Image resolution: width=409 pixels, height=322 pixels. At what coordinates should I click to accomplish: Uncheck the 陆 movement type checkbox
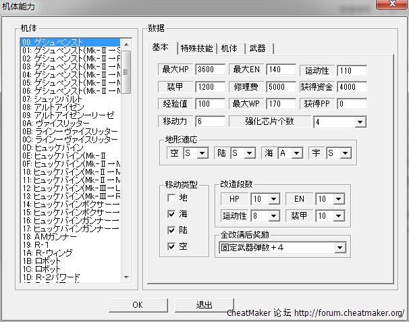[x=173, y=230]
